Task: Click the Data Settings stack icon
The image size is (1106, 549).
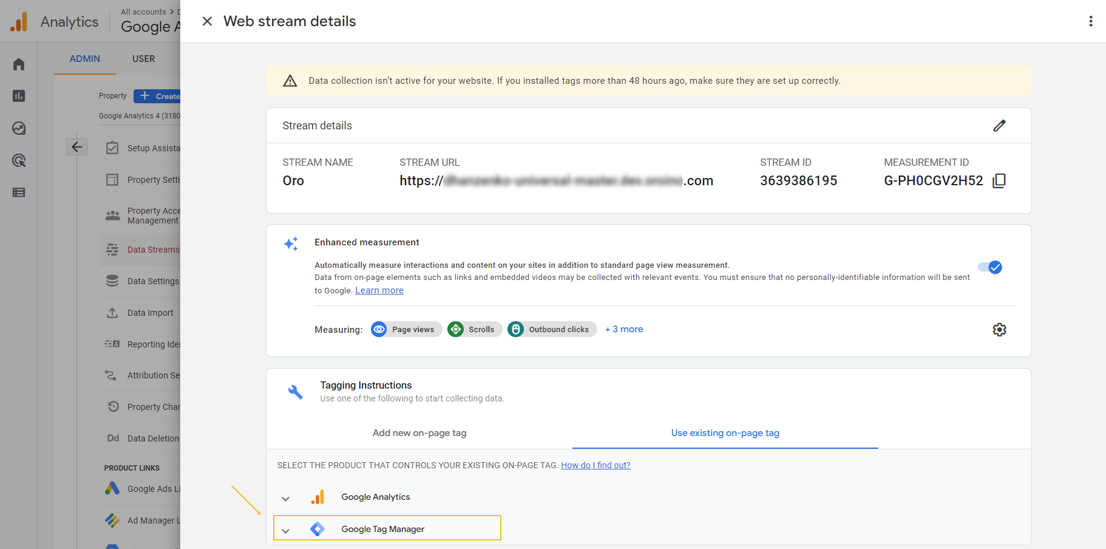Action: point(112,281)
